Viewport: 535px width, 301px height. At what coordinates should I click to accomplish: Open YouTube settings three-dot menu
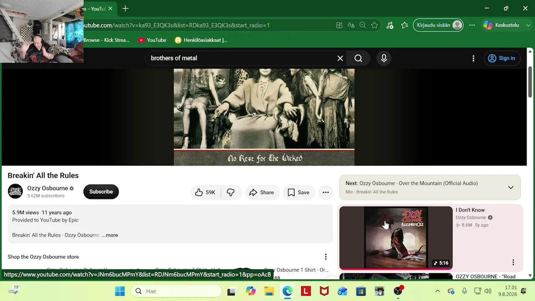point(473,59)
